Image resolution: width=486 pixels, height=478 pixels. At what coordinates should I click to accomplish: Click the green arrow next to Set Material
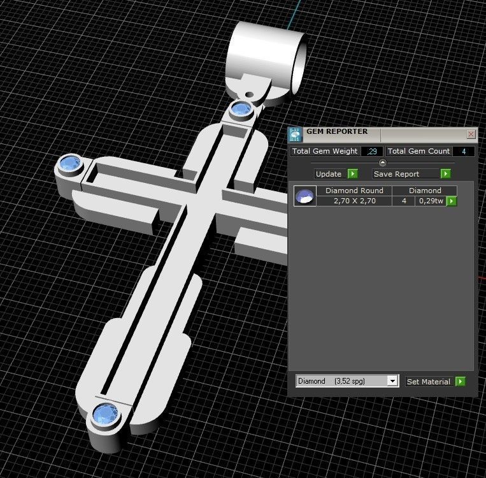461,382
